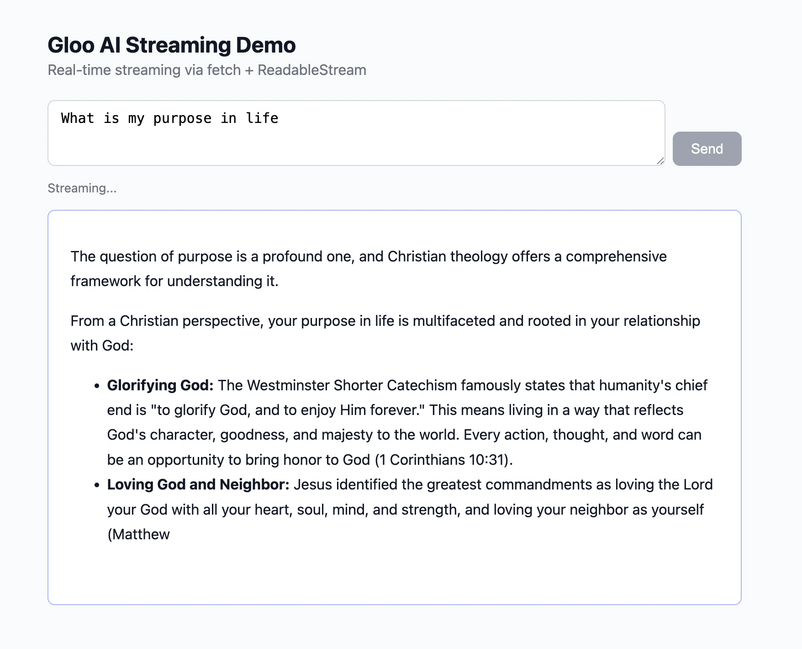Image resolution: width=802 pixels, height=649 pixels.
Task: Click the textarea resize handle corner
Action: (661, 161)
